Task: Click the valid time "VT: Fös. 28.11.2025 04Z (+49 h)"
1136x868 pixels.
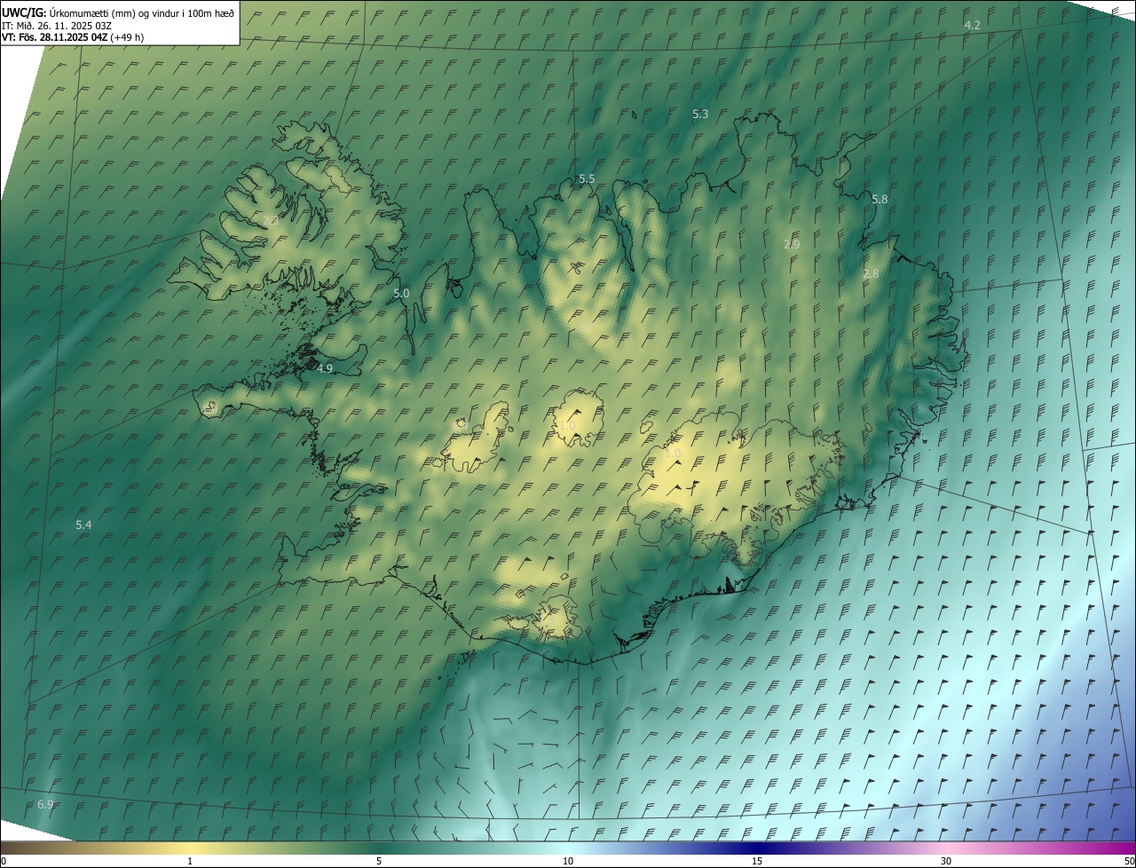Action: point(73,37)
